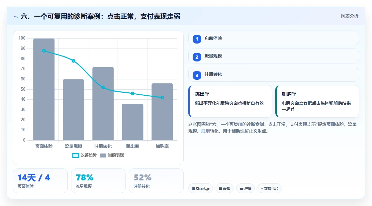Click the 注册转化 x-axis label

click(103, 147)
